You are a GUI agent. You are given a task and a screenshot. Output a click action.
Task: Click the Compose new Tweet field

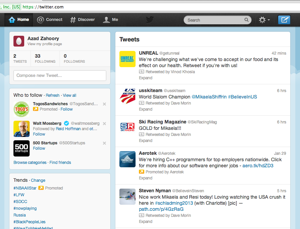60,76
